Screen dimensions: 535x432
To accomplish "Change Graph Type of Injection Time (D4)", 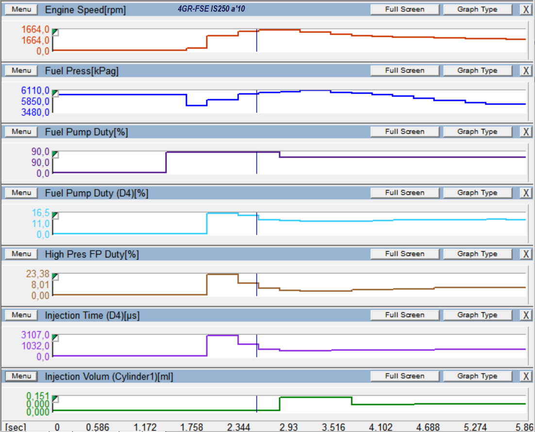I will click(477, 315).
